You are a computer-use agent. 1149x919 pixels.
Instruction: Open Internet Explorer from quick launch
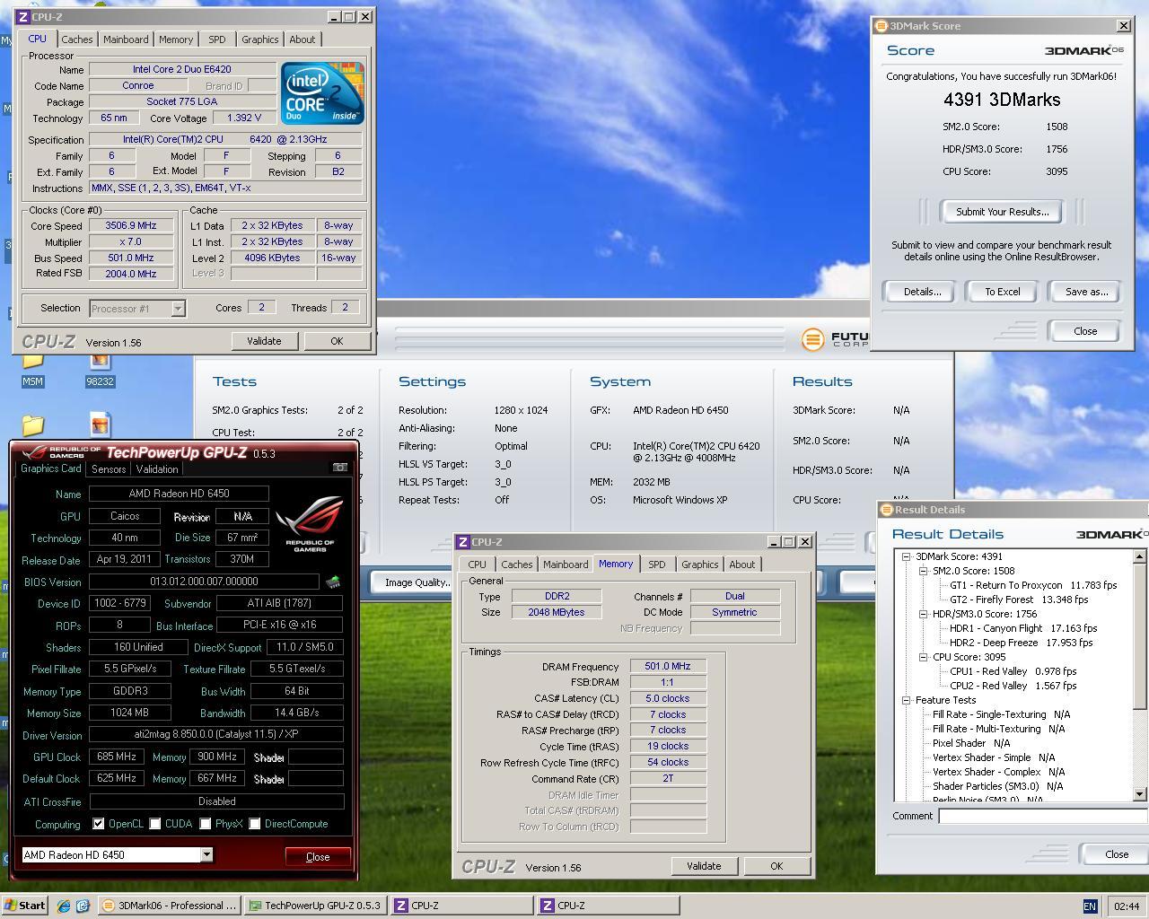pos(64,906)
